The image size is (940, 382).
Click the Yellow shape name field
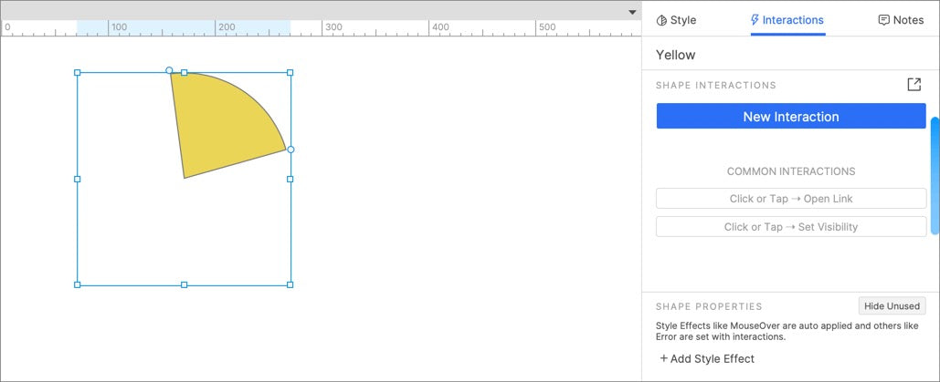click(x=791, y=55)
